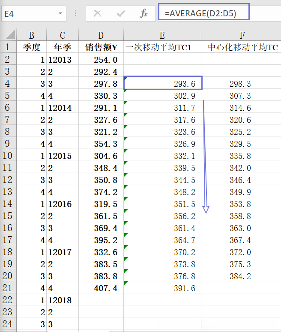281x332 pixels.
Task: Select sales cell 395.2
Action: [x=101, y=240]
